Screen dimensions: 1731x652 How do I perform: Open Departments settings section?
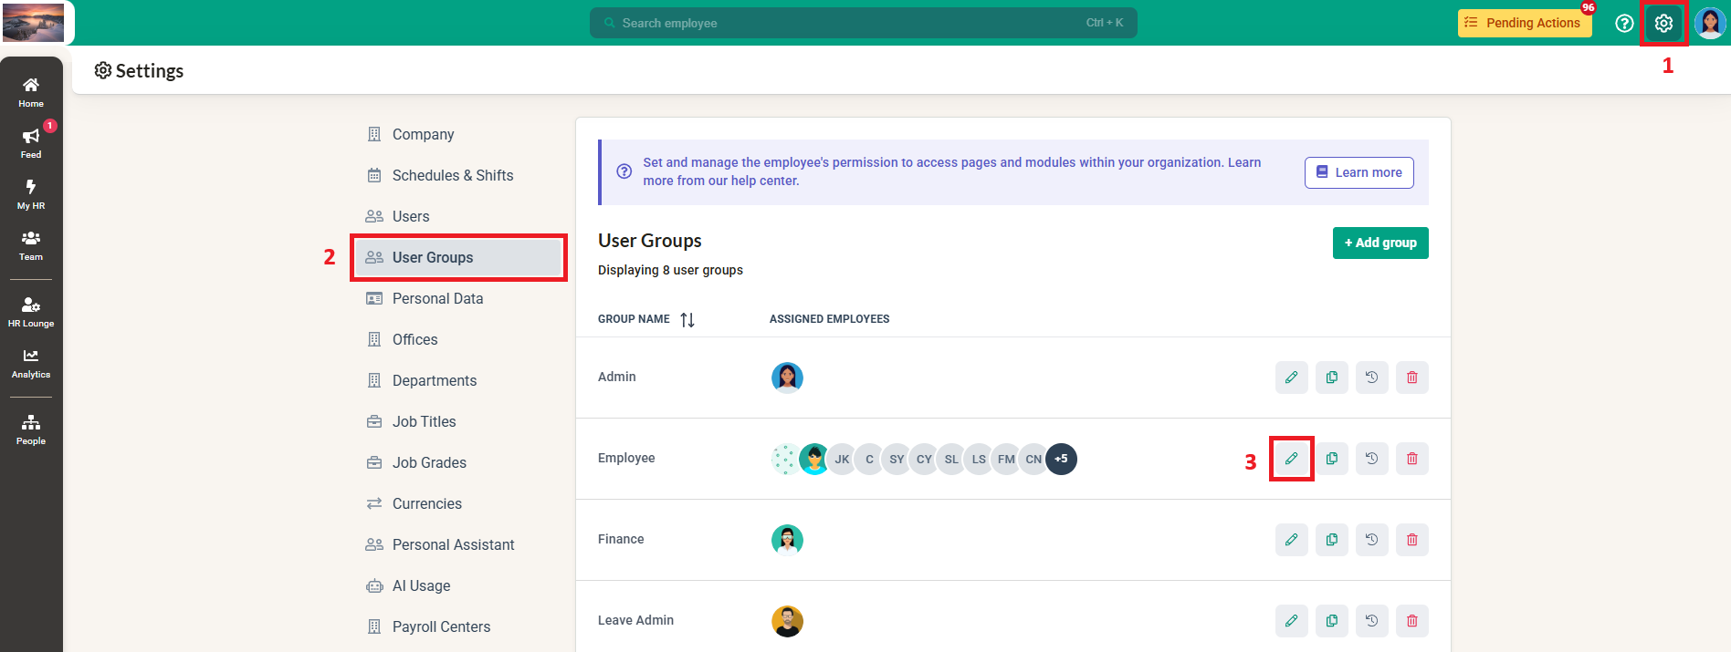click(434, 380)
